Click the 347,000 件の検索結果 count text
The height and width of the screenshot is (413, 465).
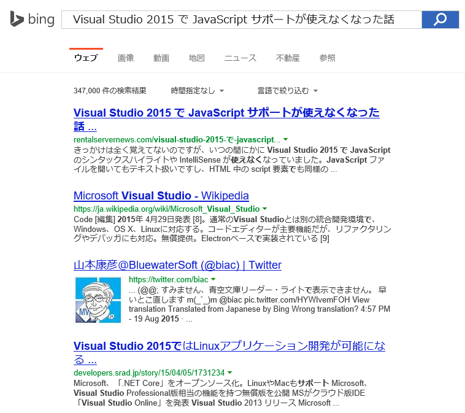coord(110,90)
